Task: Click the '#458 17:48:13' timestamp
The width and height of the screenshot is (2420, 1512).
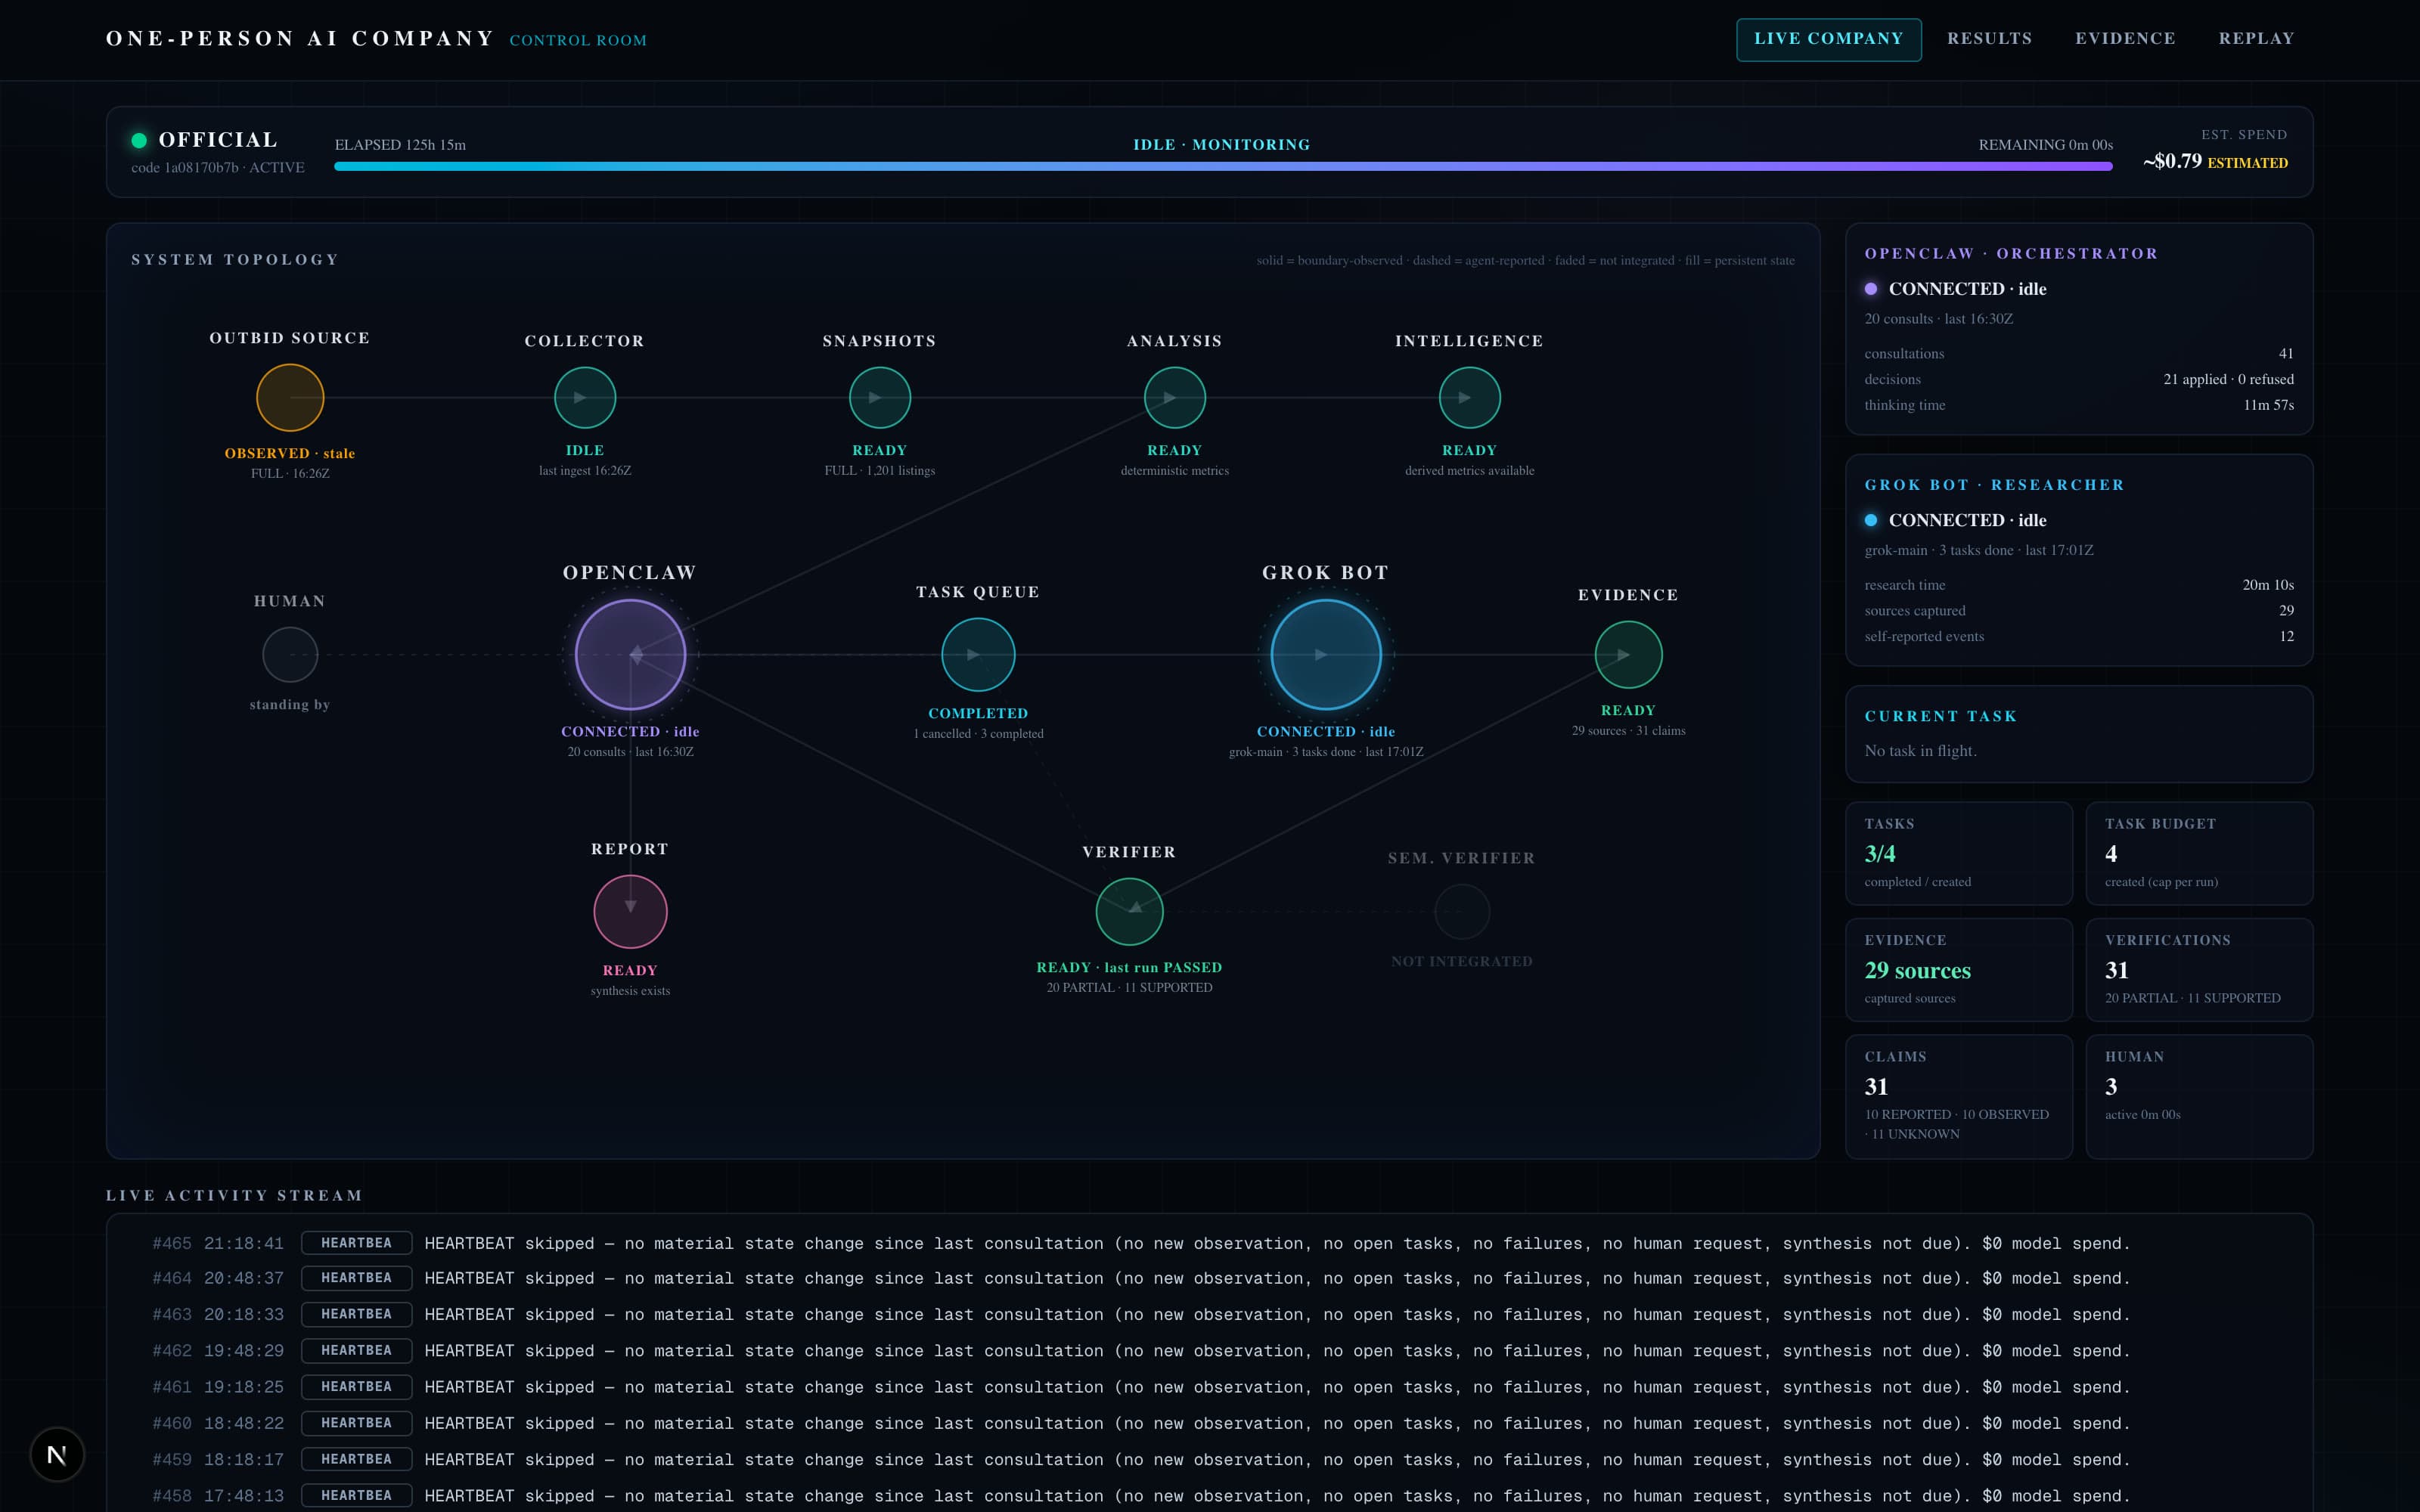Action: 218,1495
